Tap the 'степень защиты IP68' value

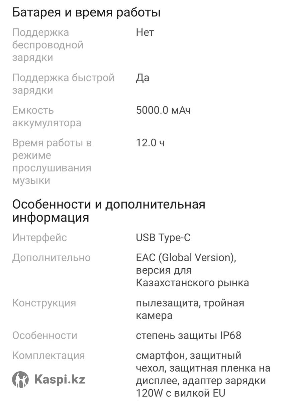188,336
